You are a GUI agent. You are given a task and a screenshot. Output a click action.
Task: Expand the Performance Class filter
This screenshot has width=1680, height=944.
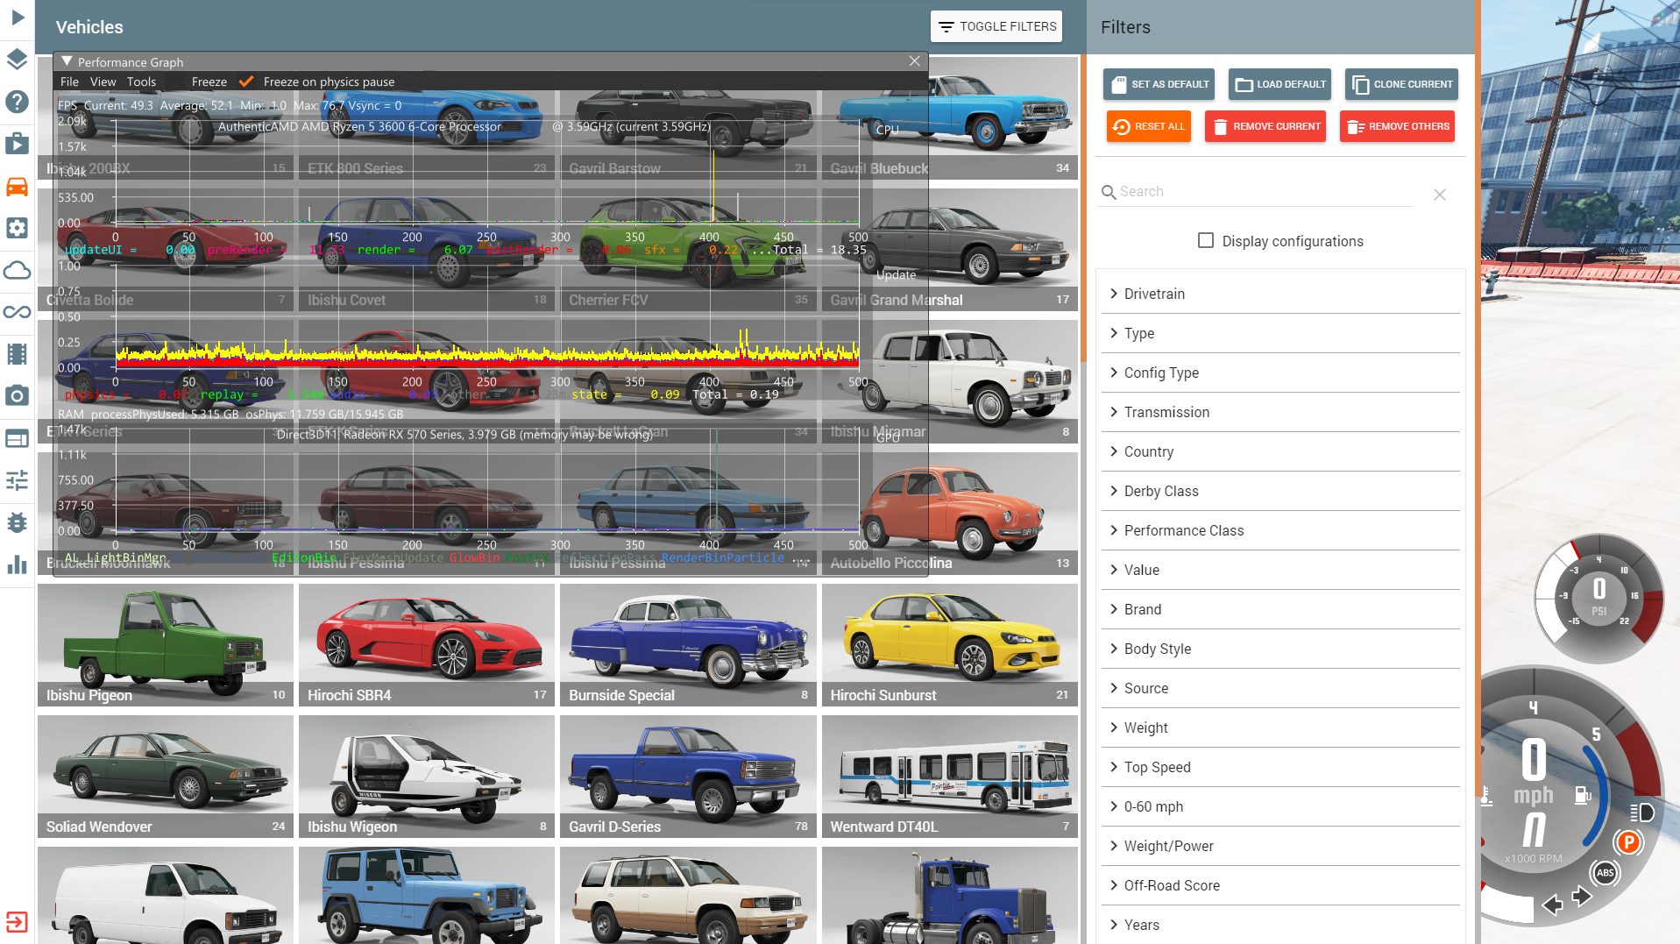tap(1280, 530)
